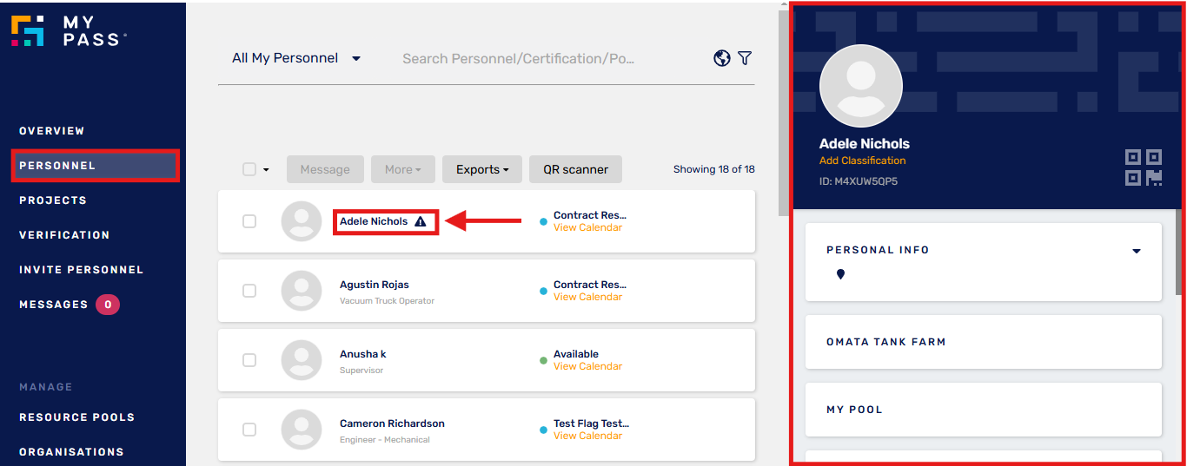
Task: Expand the Omata Tank Farm card
Action: coord(984,342)
